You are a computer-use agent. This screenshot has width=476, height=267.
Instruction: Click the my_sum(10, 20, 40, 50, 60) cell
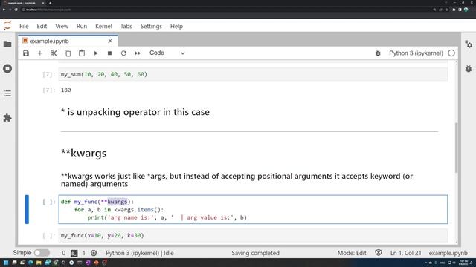tap(253, 74)
